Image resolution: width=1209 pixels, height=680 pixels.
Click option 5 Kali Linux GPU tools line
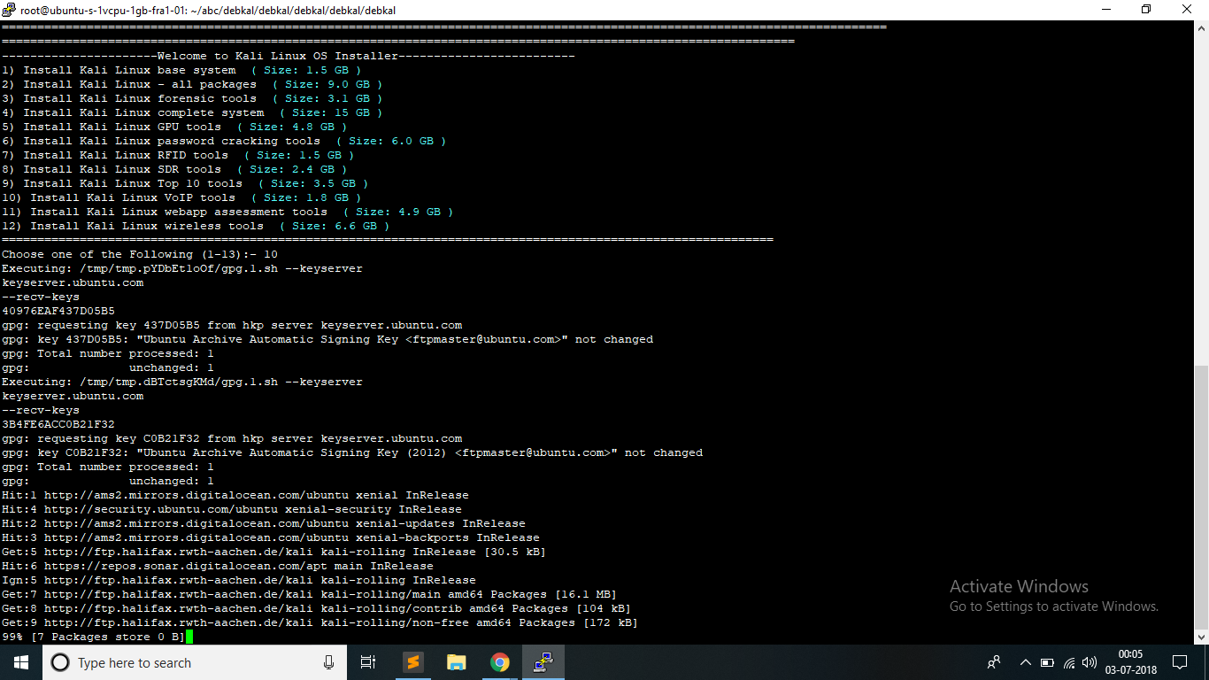175,127
